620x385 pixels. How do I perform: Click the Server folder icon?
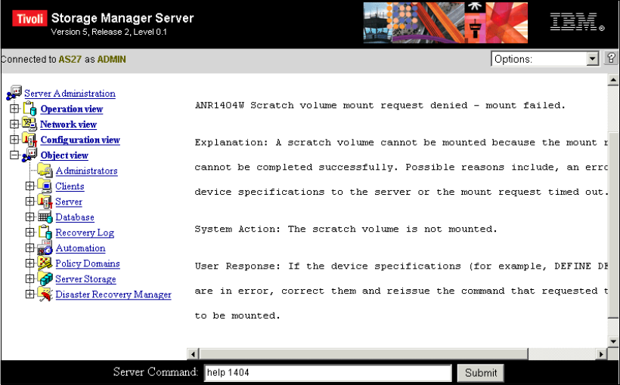45,201
